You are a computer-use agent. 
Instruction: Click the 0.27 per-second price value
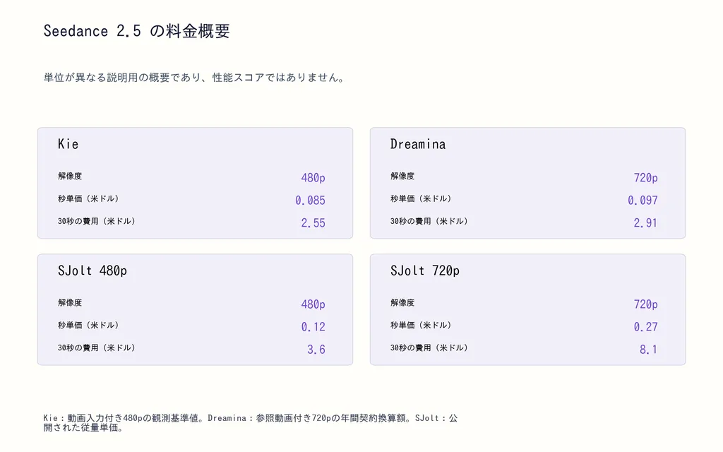coord(645,327)
